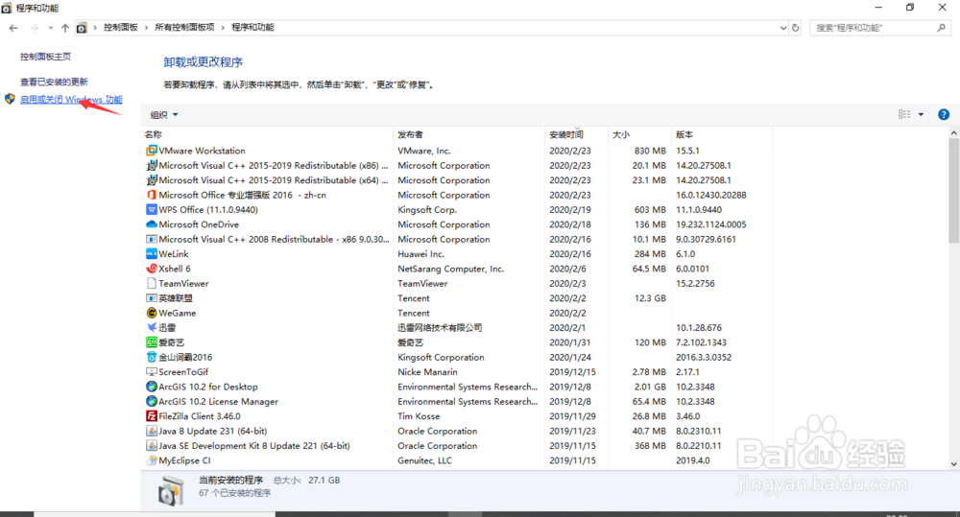
Task: Select the 830 MB size cell
Action: tap(650, 151)
